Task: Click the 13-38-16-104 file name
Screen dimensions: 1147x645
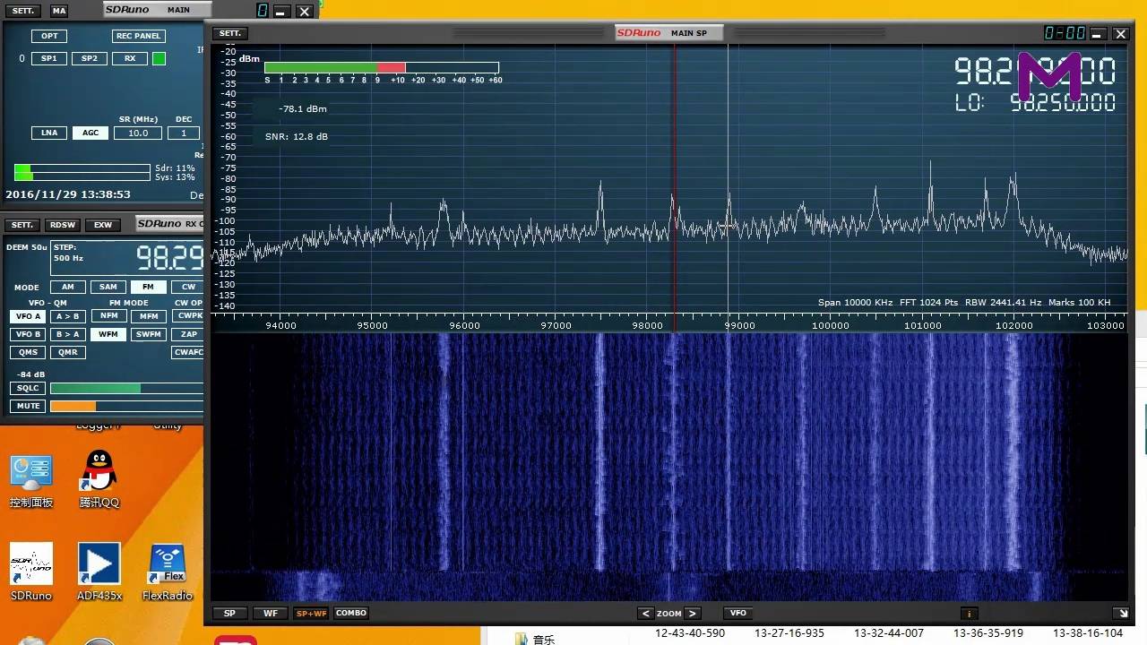Action: [x=1088, y=633]
